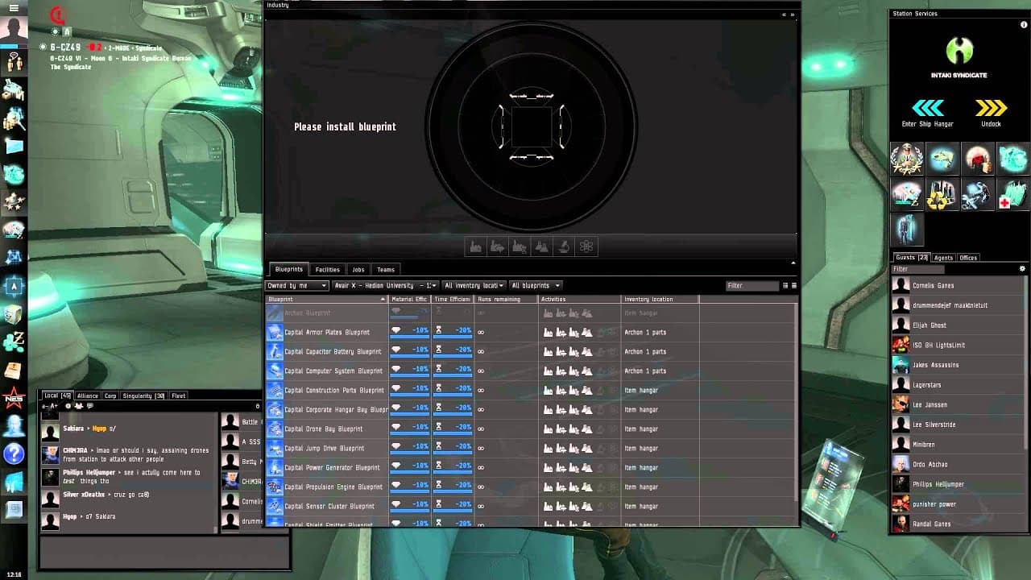This screenshot has width=1031, height=580.
Task: Select the second activity icon in Industry bar
Action: click(498, 246)
